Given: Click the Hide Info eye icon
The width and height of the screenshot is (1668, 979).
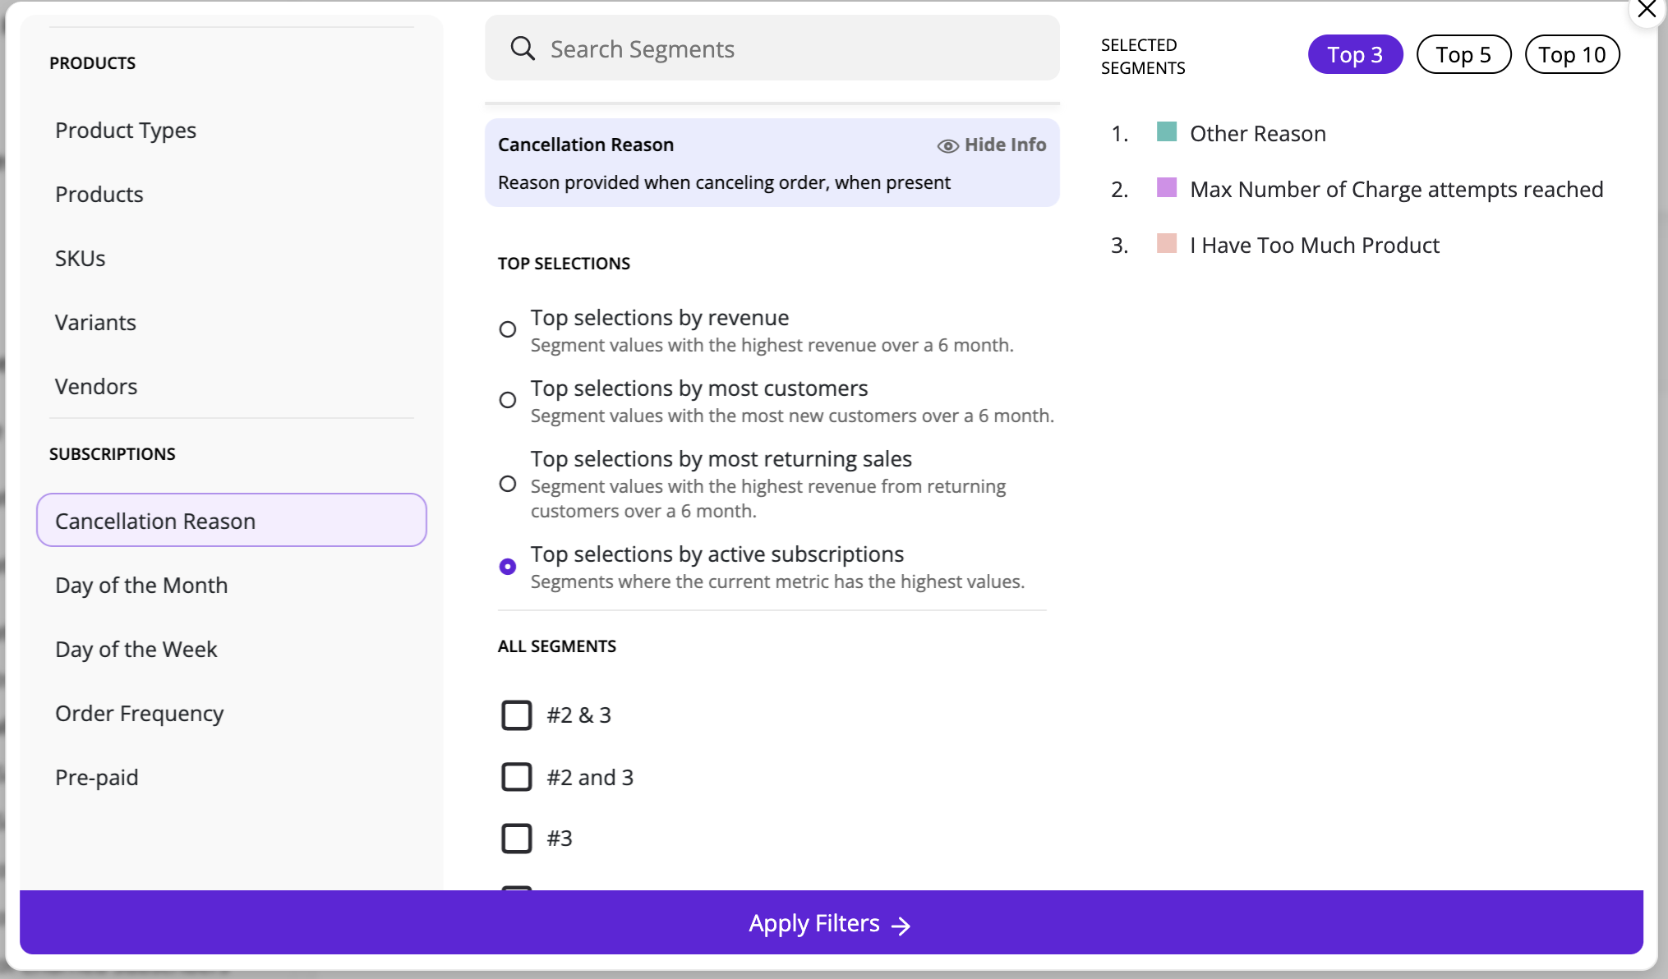Looking at the screenshot, I should [947, 145].
